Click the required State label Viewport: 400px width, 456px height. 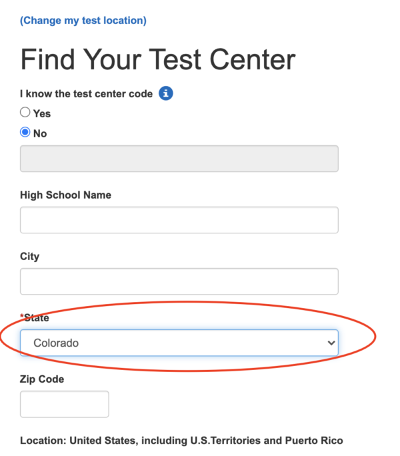(x=34, y=317)
